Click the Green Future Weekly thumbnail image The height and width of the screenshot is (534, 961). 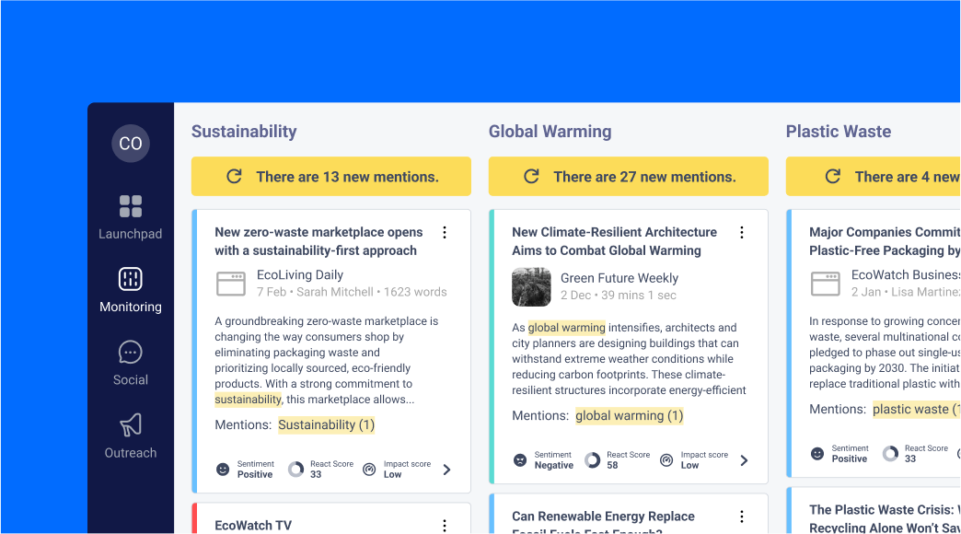[x=531, y=287]
